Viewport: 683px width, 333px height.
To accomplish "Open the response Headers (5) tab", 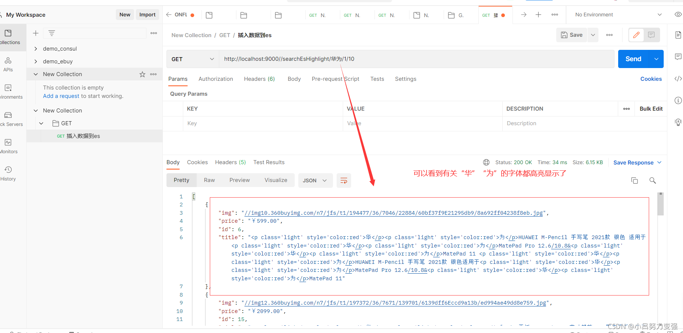I will tap(231, 162).
